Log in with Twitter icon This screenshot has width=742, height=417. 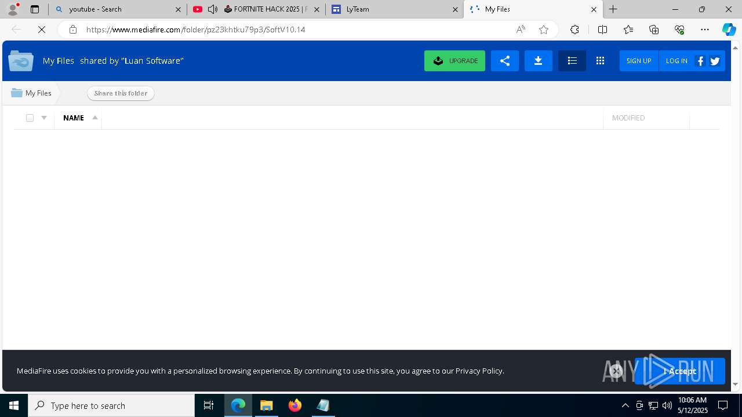click(x=715, y=61)
